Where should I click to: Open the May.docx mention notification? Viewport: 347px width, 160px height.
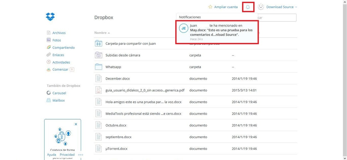click(x=217, y=32)
